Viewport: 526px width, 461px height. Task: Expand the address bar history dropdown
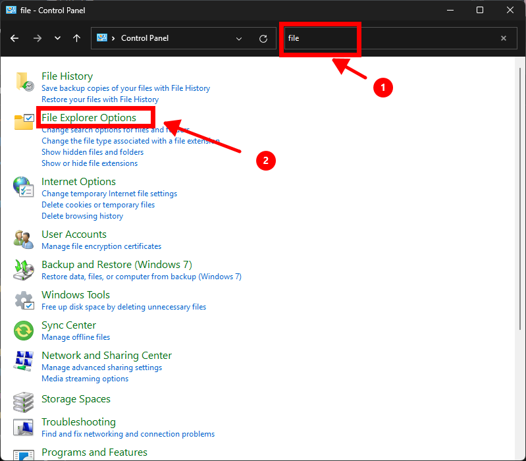[x=240, y=38]
